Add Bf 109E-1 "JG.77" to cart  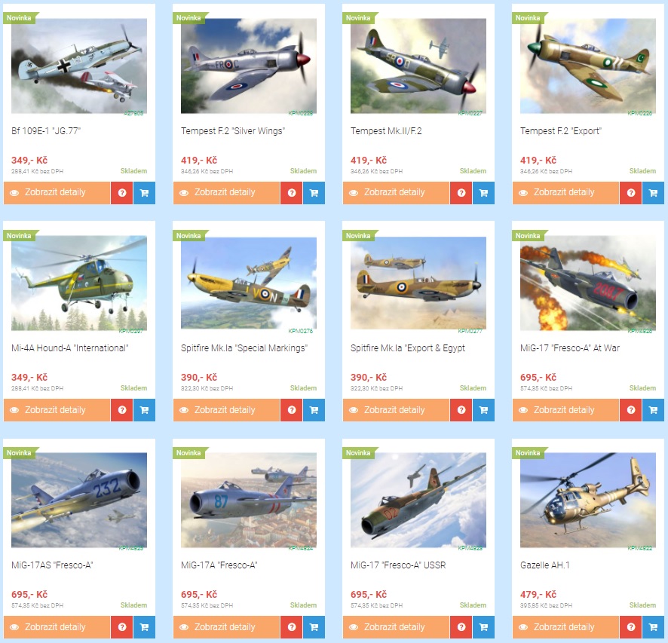click(x=145, y=193)
